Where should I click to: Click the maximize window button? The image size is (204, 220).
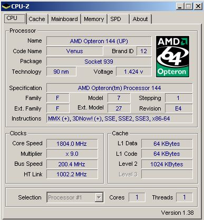pyautogui.click(x=189, y=6)
